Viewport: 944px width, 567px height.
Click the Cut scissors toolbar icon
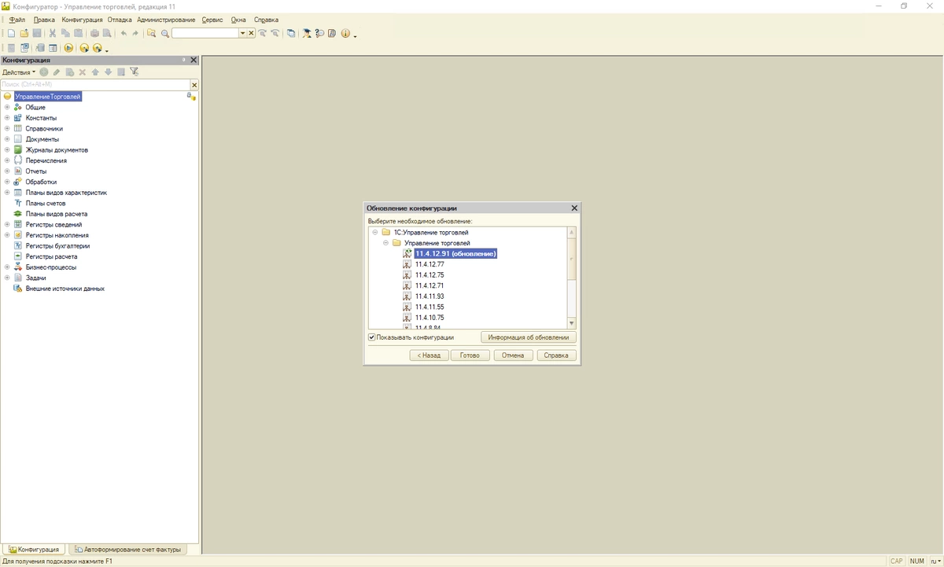click(x=53, y=33)
